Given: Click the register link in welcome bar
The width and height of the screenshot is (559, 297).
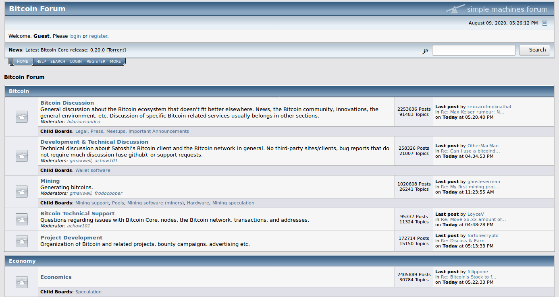Looking at the screenshot, I should [x=98, y=36].
